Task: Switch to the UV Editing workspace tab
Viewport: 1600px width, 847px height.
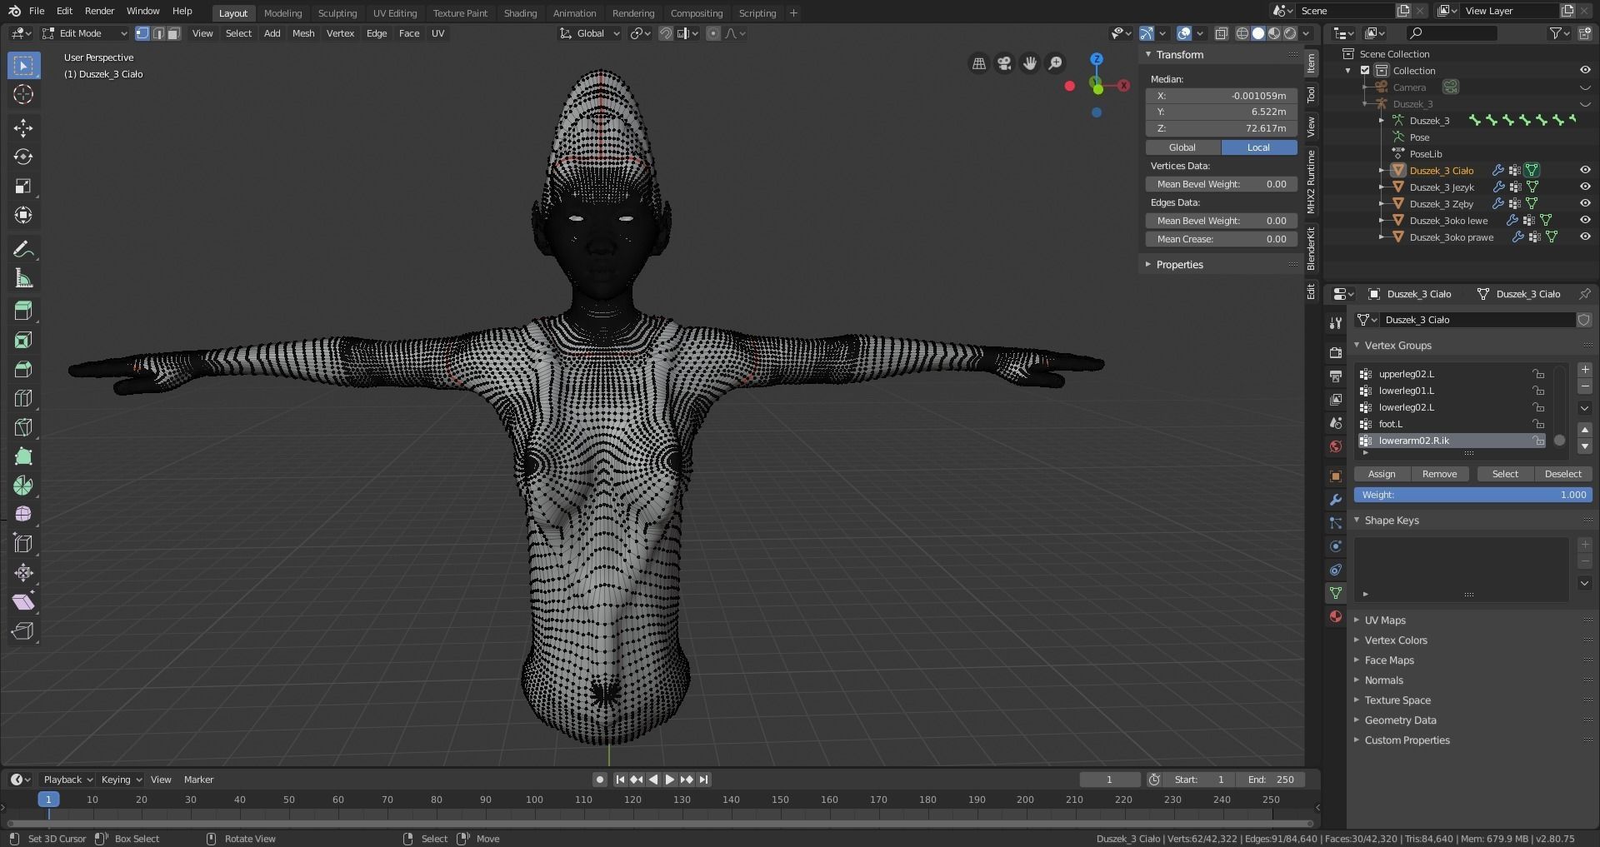Action: click(x=395, y=13)
